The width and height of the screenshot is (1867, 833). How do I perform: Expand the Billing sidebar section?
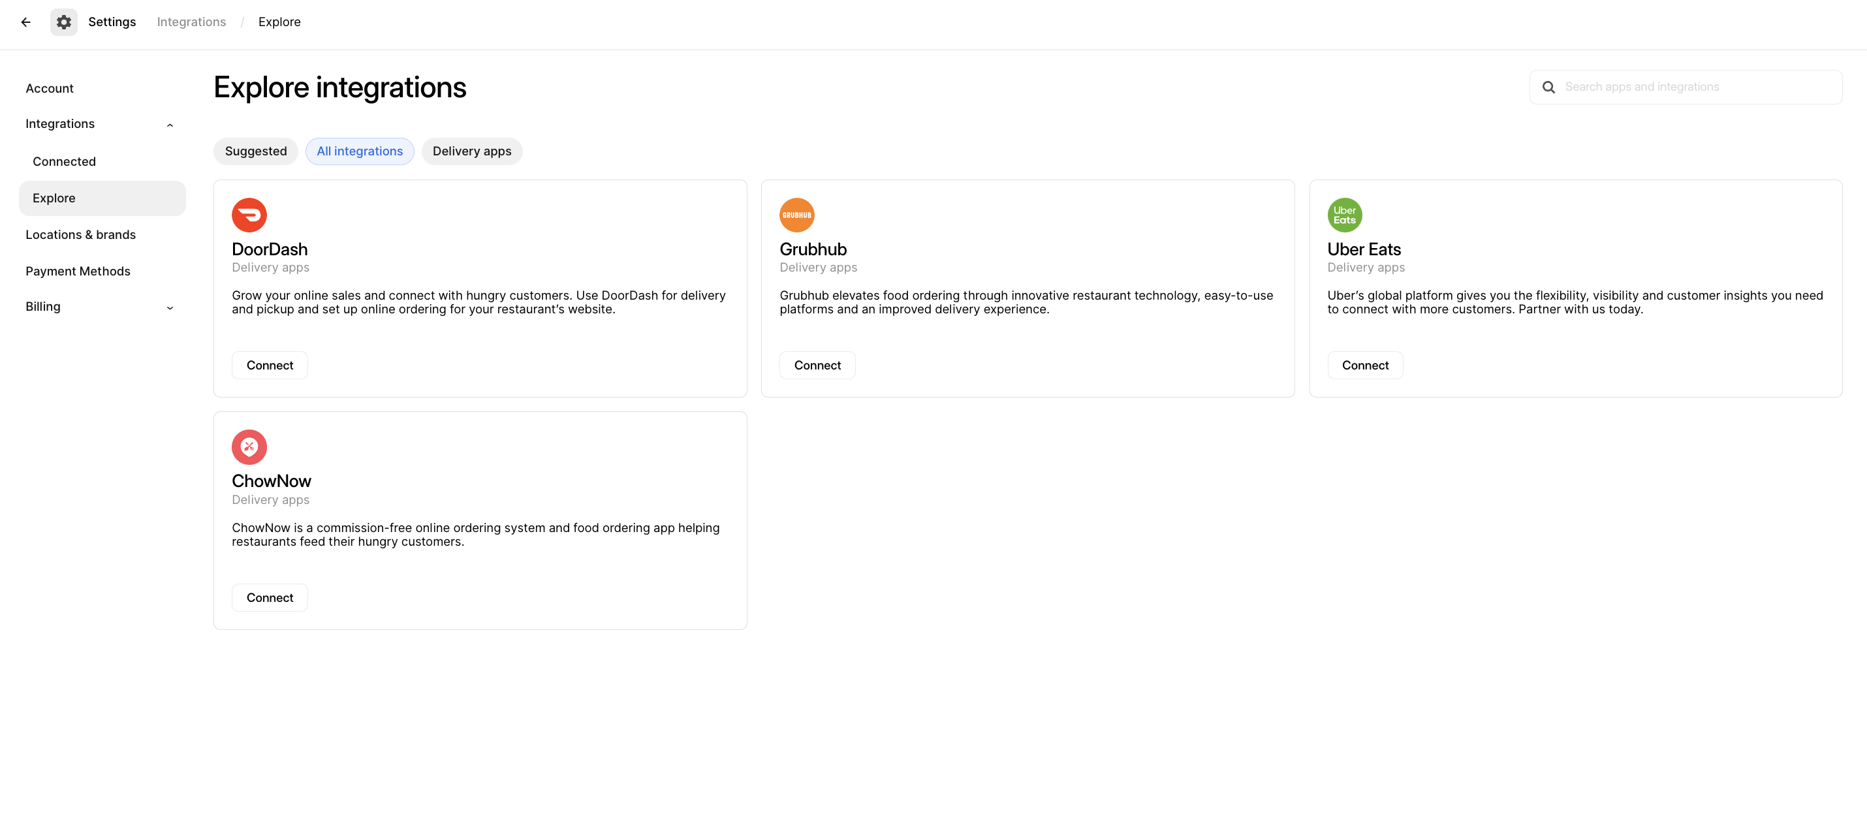point(170,307)
